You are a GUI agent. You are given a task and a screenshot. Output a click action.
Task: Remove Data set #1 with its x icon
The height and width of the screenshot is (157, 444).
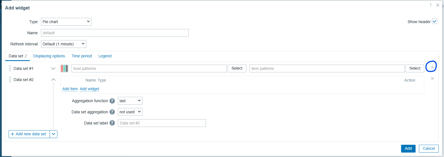(x=432, y=67)
